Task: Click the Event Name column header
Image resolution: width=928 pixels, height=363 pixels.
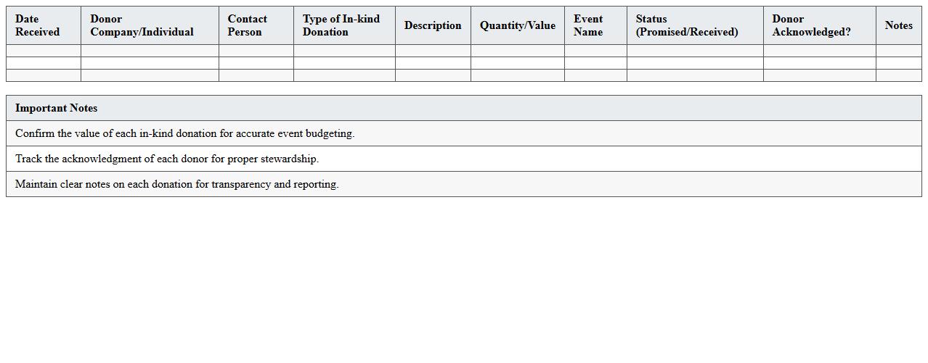Action: (x=588, y=25)
